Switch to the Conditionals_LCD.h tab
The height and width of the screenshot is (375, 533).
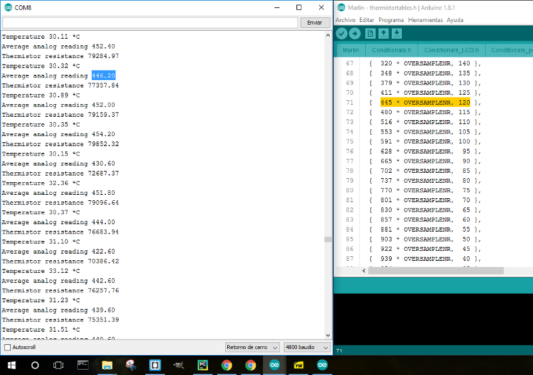pyautogui.click(x=451, y=50)
